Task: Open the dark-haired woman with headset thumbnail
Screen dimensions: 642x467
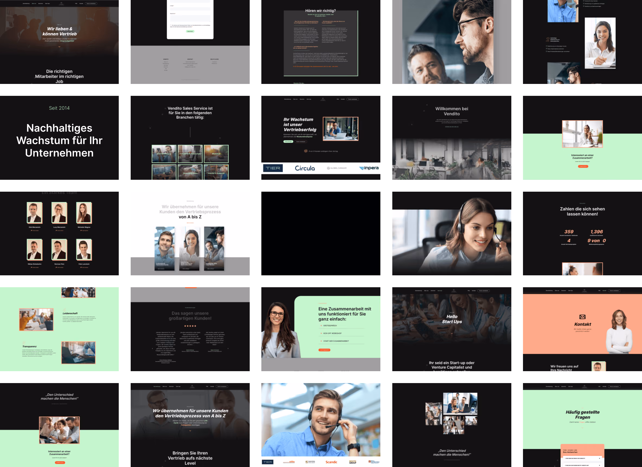Action: 451,233
